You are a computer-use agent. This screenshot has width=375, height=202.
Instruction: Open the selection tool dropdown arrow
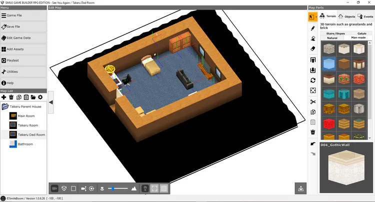pyautogui.click(x=316, y=17)
